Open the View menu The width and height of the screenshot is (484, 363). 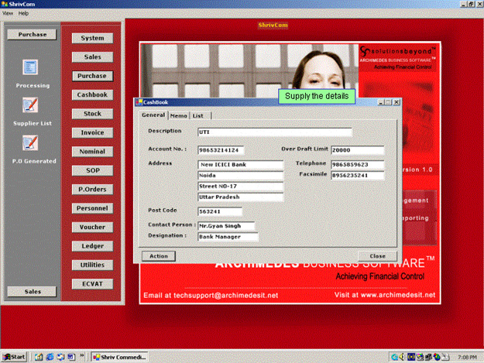8,13
